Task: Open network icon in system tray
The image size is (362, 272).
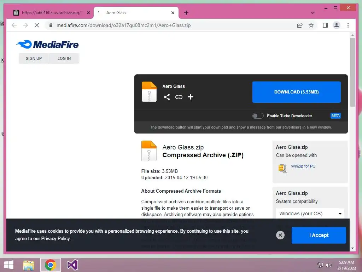Action: pyautogui.click(x=320, y=265)
